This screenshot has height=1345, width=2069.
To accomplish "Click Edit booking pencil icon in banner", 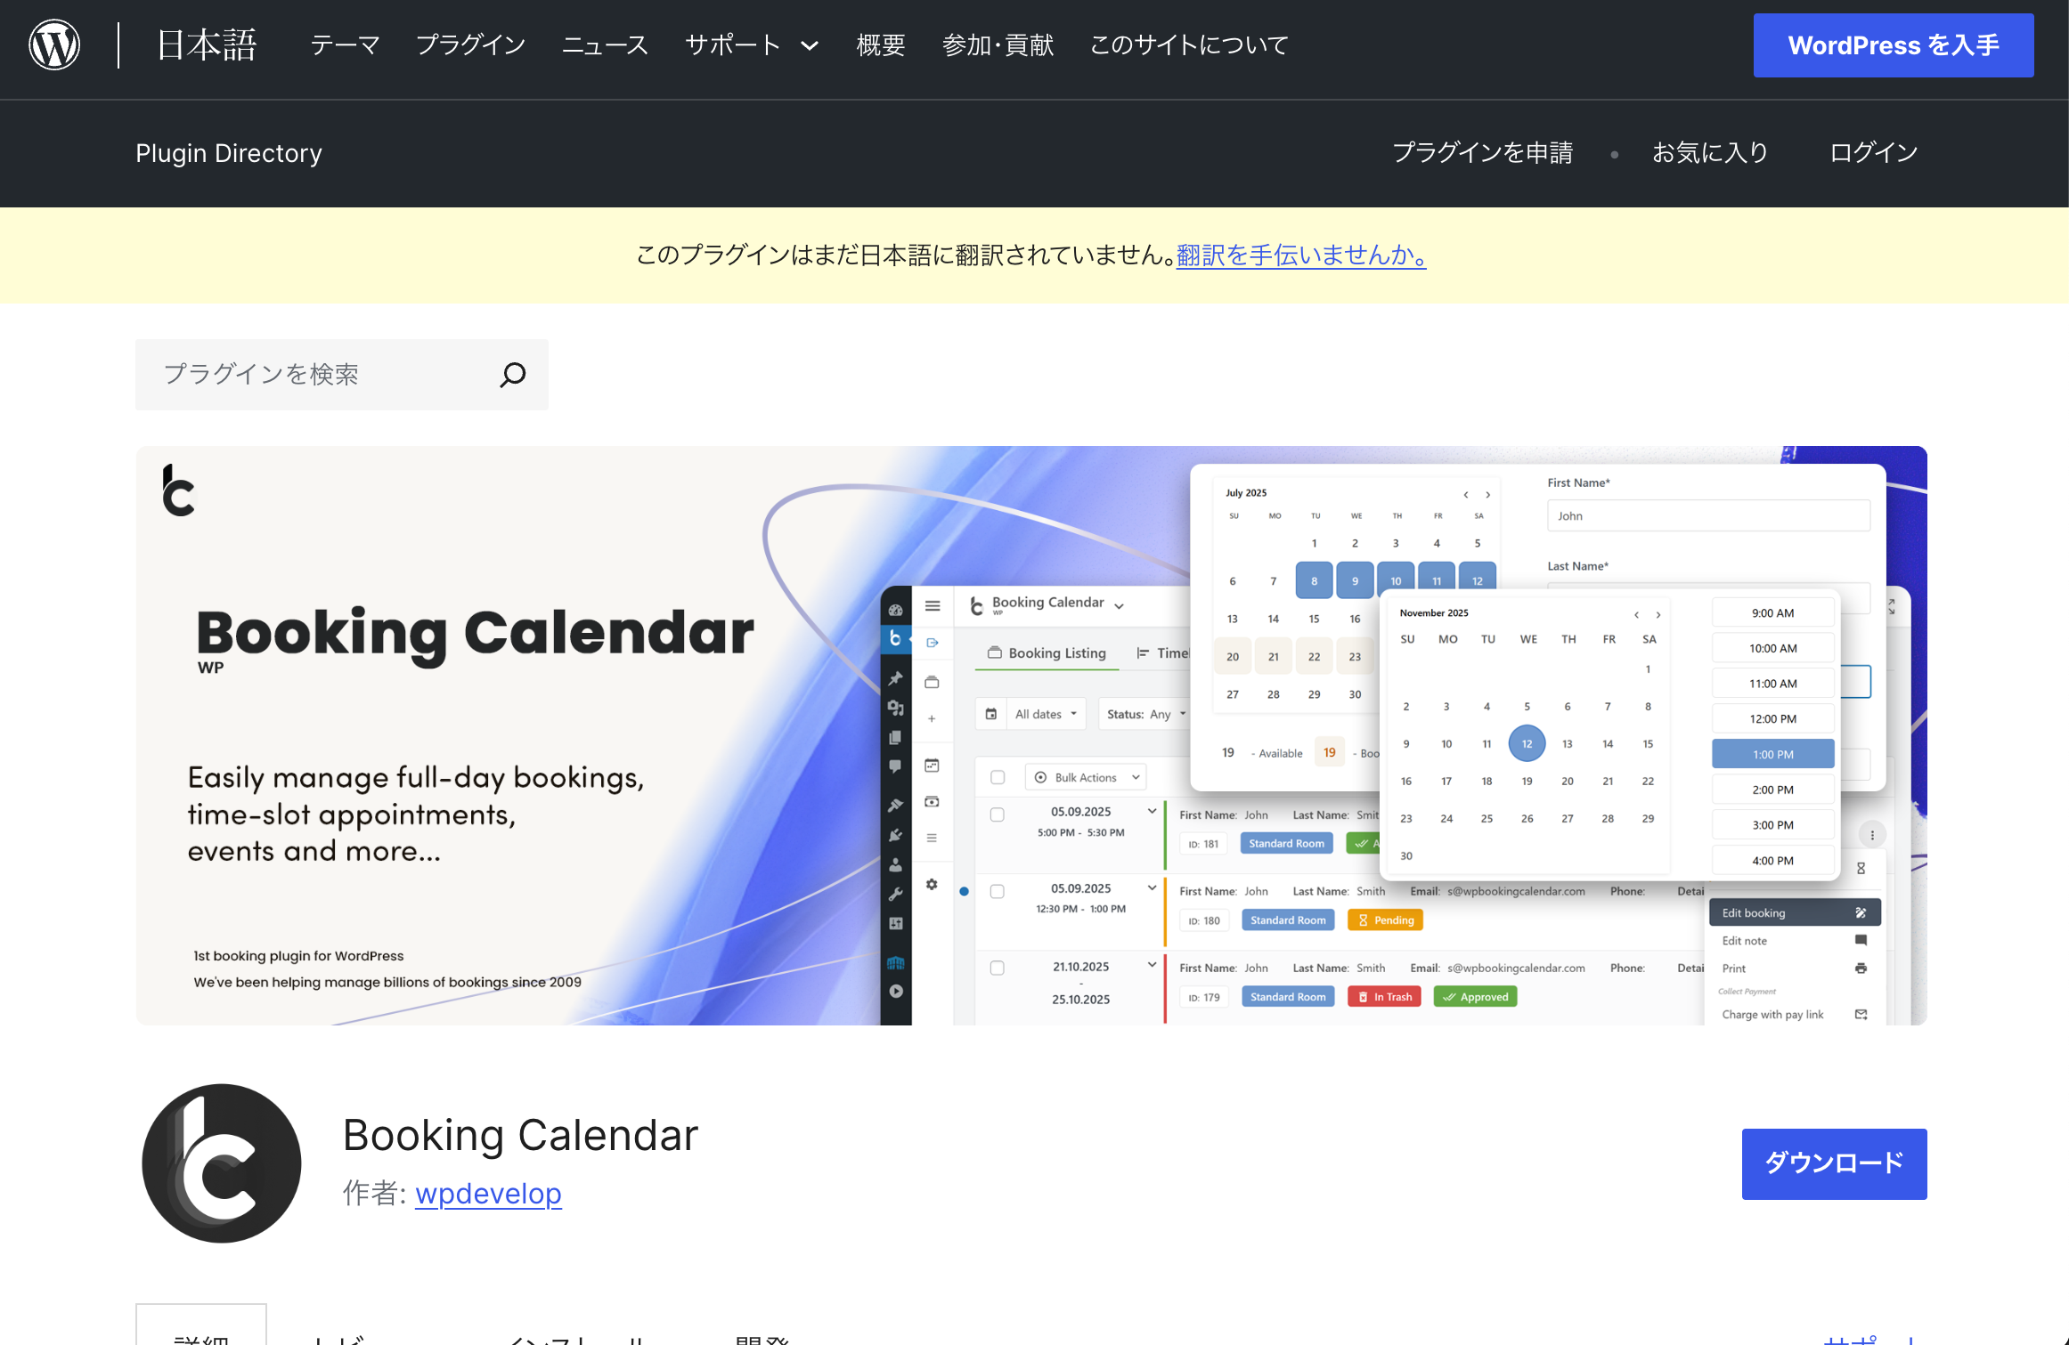I will [1861, 912].
